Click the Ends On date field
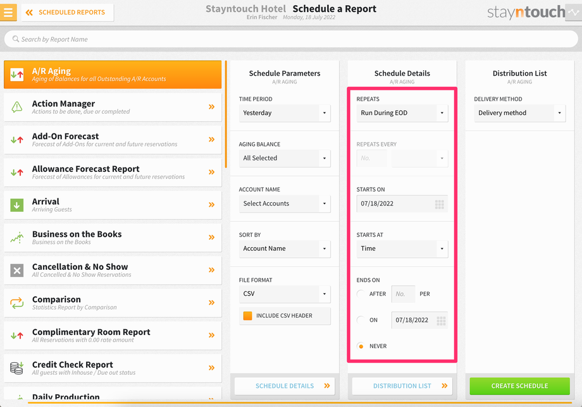 [419, 320]
